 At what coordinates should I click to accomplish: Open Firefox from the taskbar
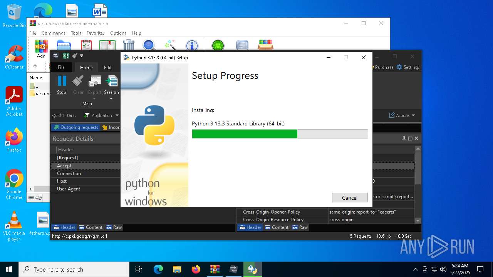[x=196, y=269]
